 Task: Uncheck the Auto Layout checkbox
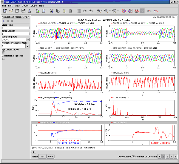133,157
